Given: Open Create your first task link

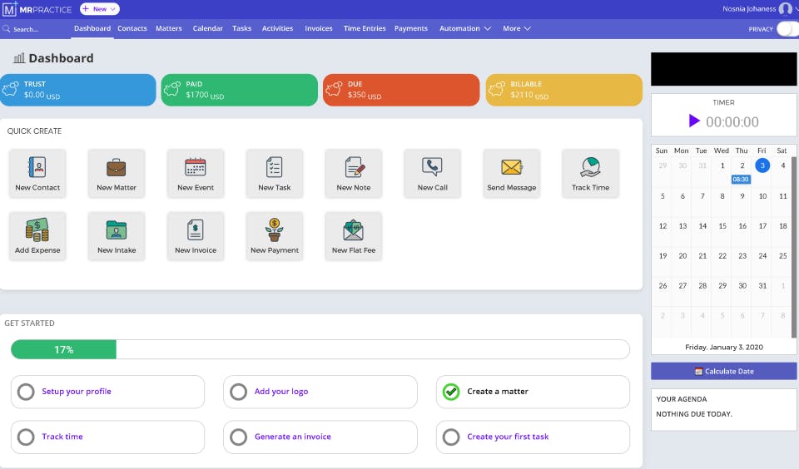Looking at the screenshot, I should click(508, 437).
